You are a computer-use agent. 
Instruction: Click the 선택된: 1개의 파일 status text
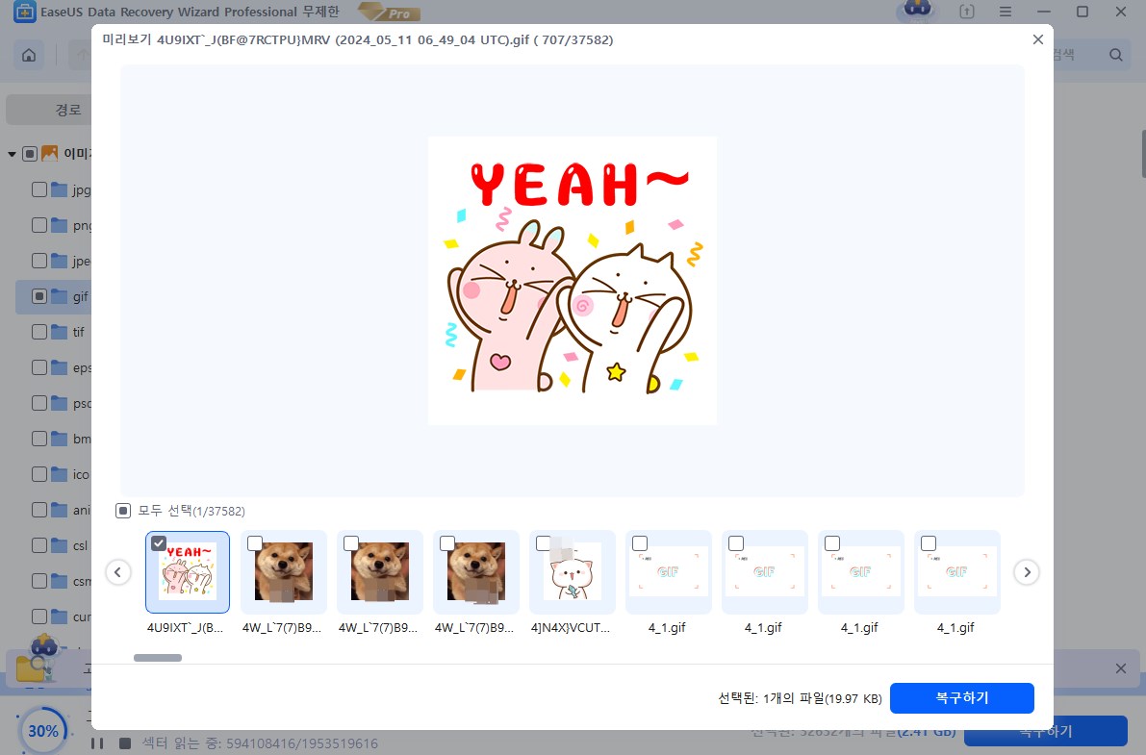tap(801, 698)
